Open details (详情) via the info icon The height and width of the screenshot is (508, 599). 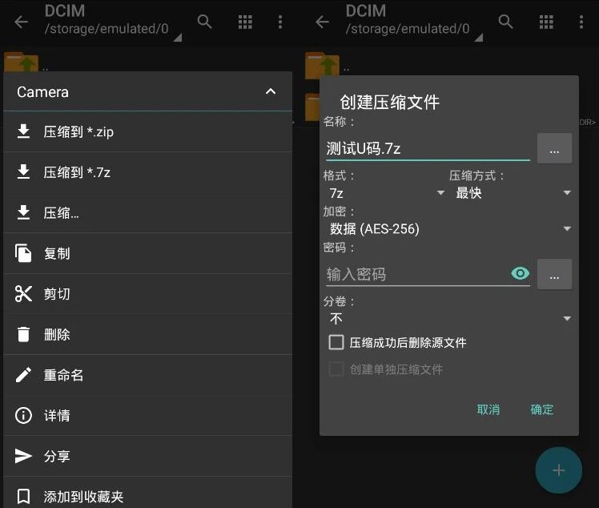[23, 416]
